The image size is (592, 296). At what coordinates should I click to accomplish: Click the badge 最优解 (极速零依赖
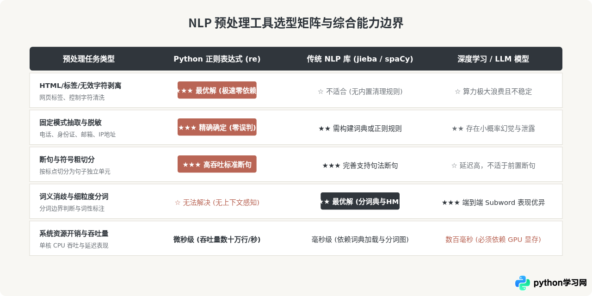click(217, 90)
